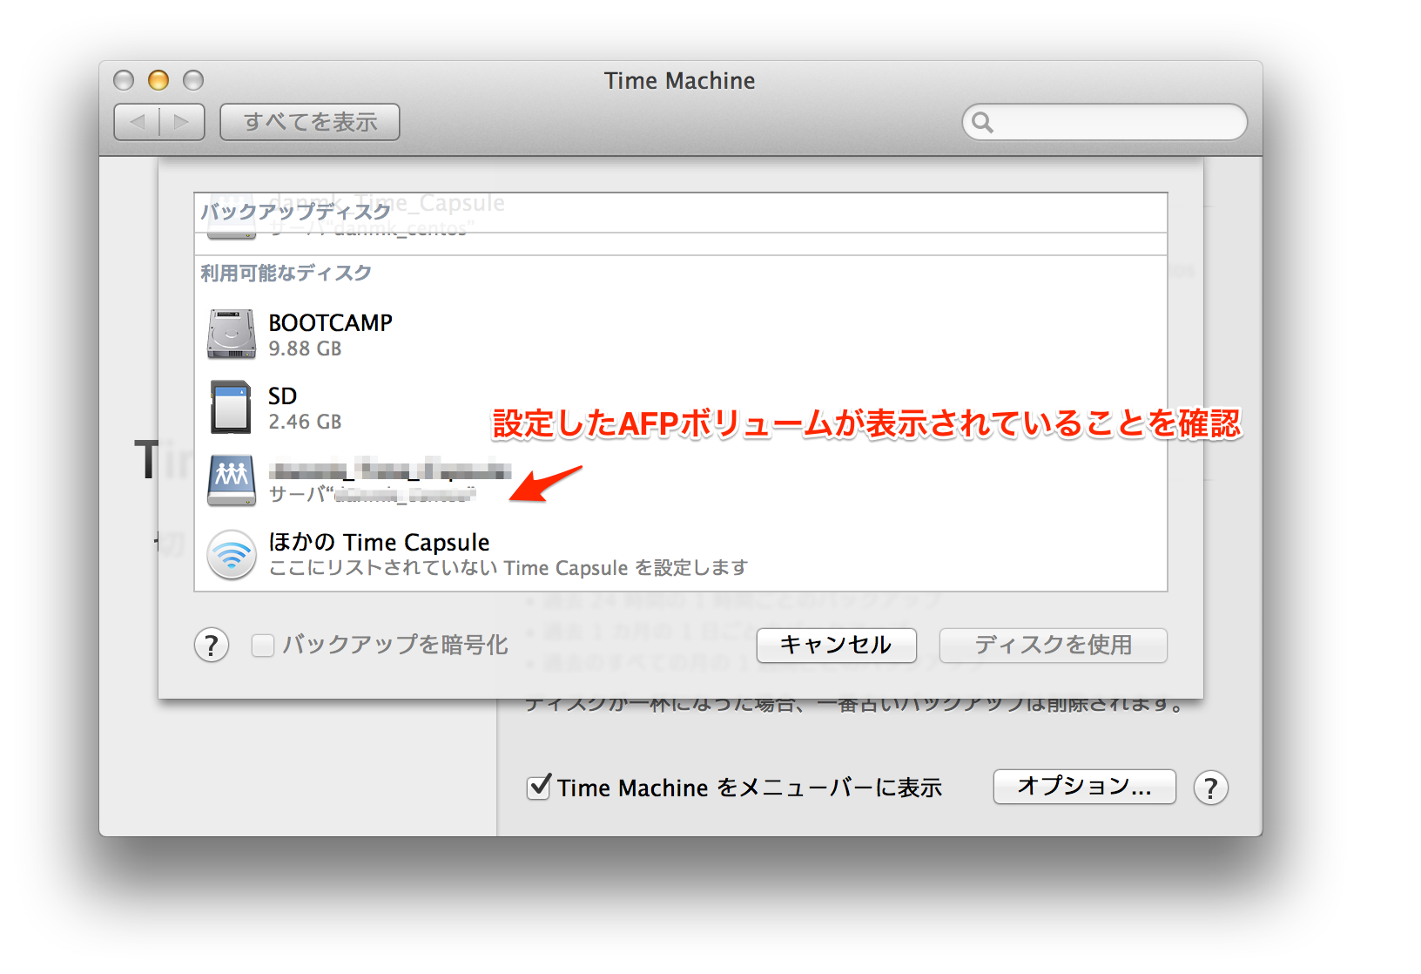Click the 9.88 GB size text
The height and width of the screenshot is (974, 1421).
click(x=305, y=348)
